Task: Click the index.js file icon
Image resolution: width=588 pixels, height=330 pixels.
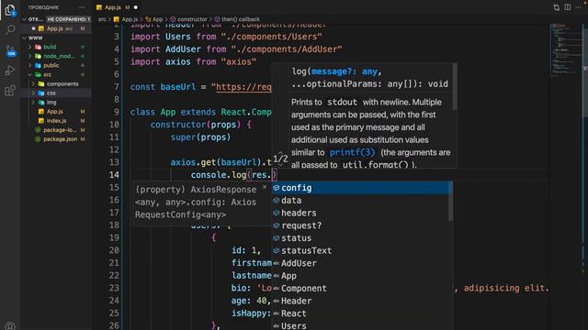Action: click(41, 121)
